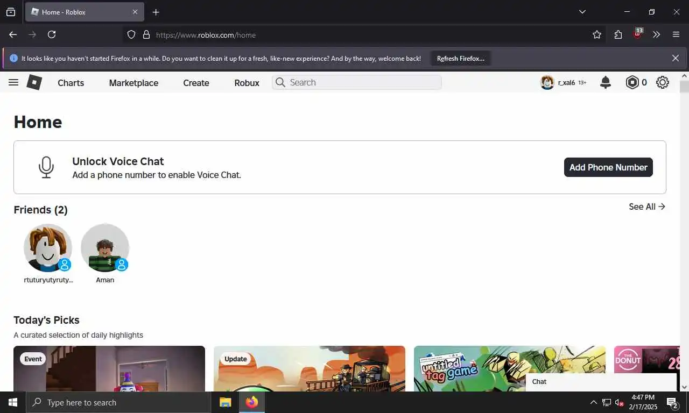
Task: Open File Explorer from taskbar
Action: (226, 402)
